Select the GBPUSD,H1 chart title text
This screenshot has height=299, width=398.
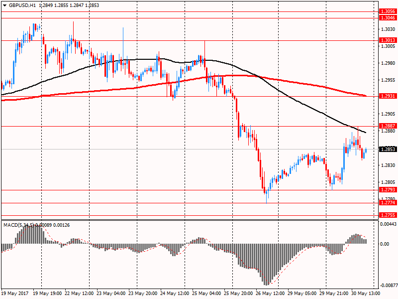[22, 5]
